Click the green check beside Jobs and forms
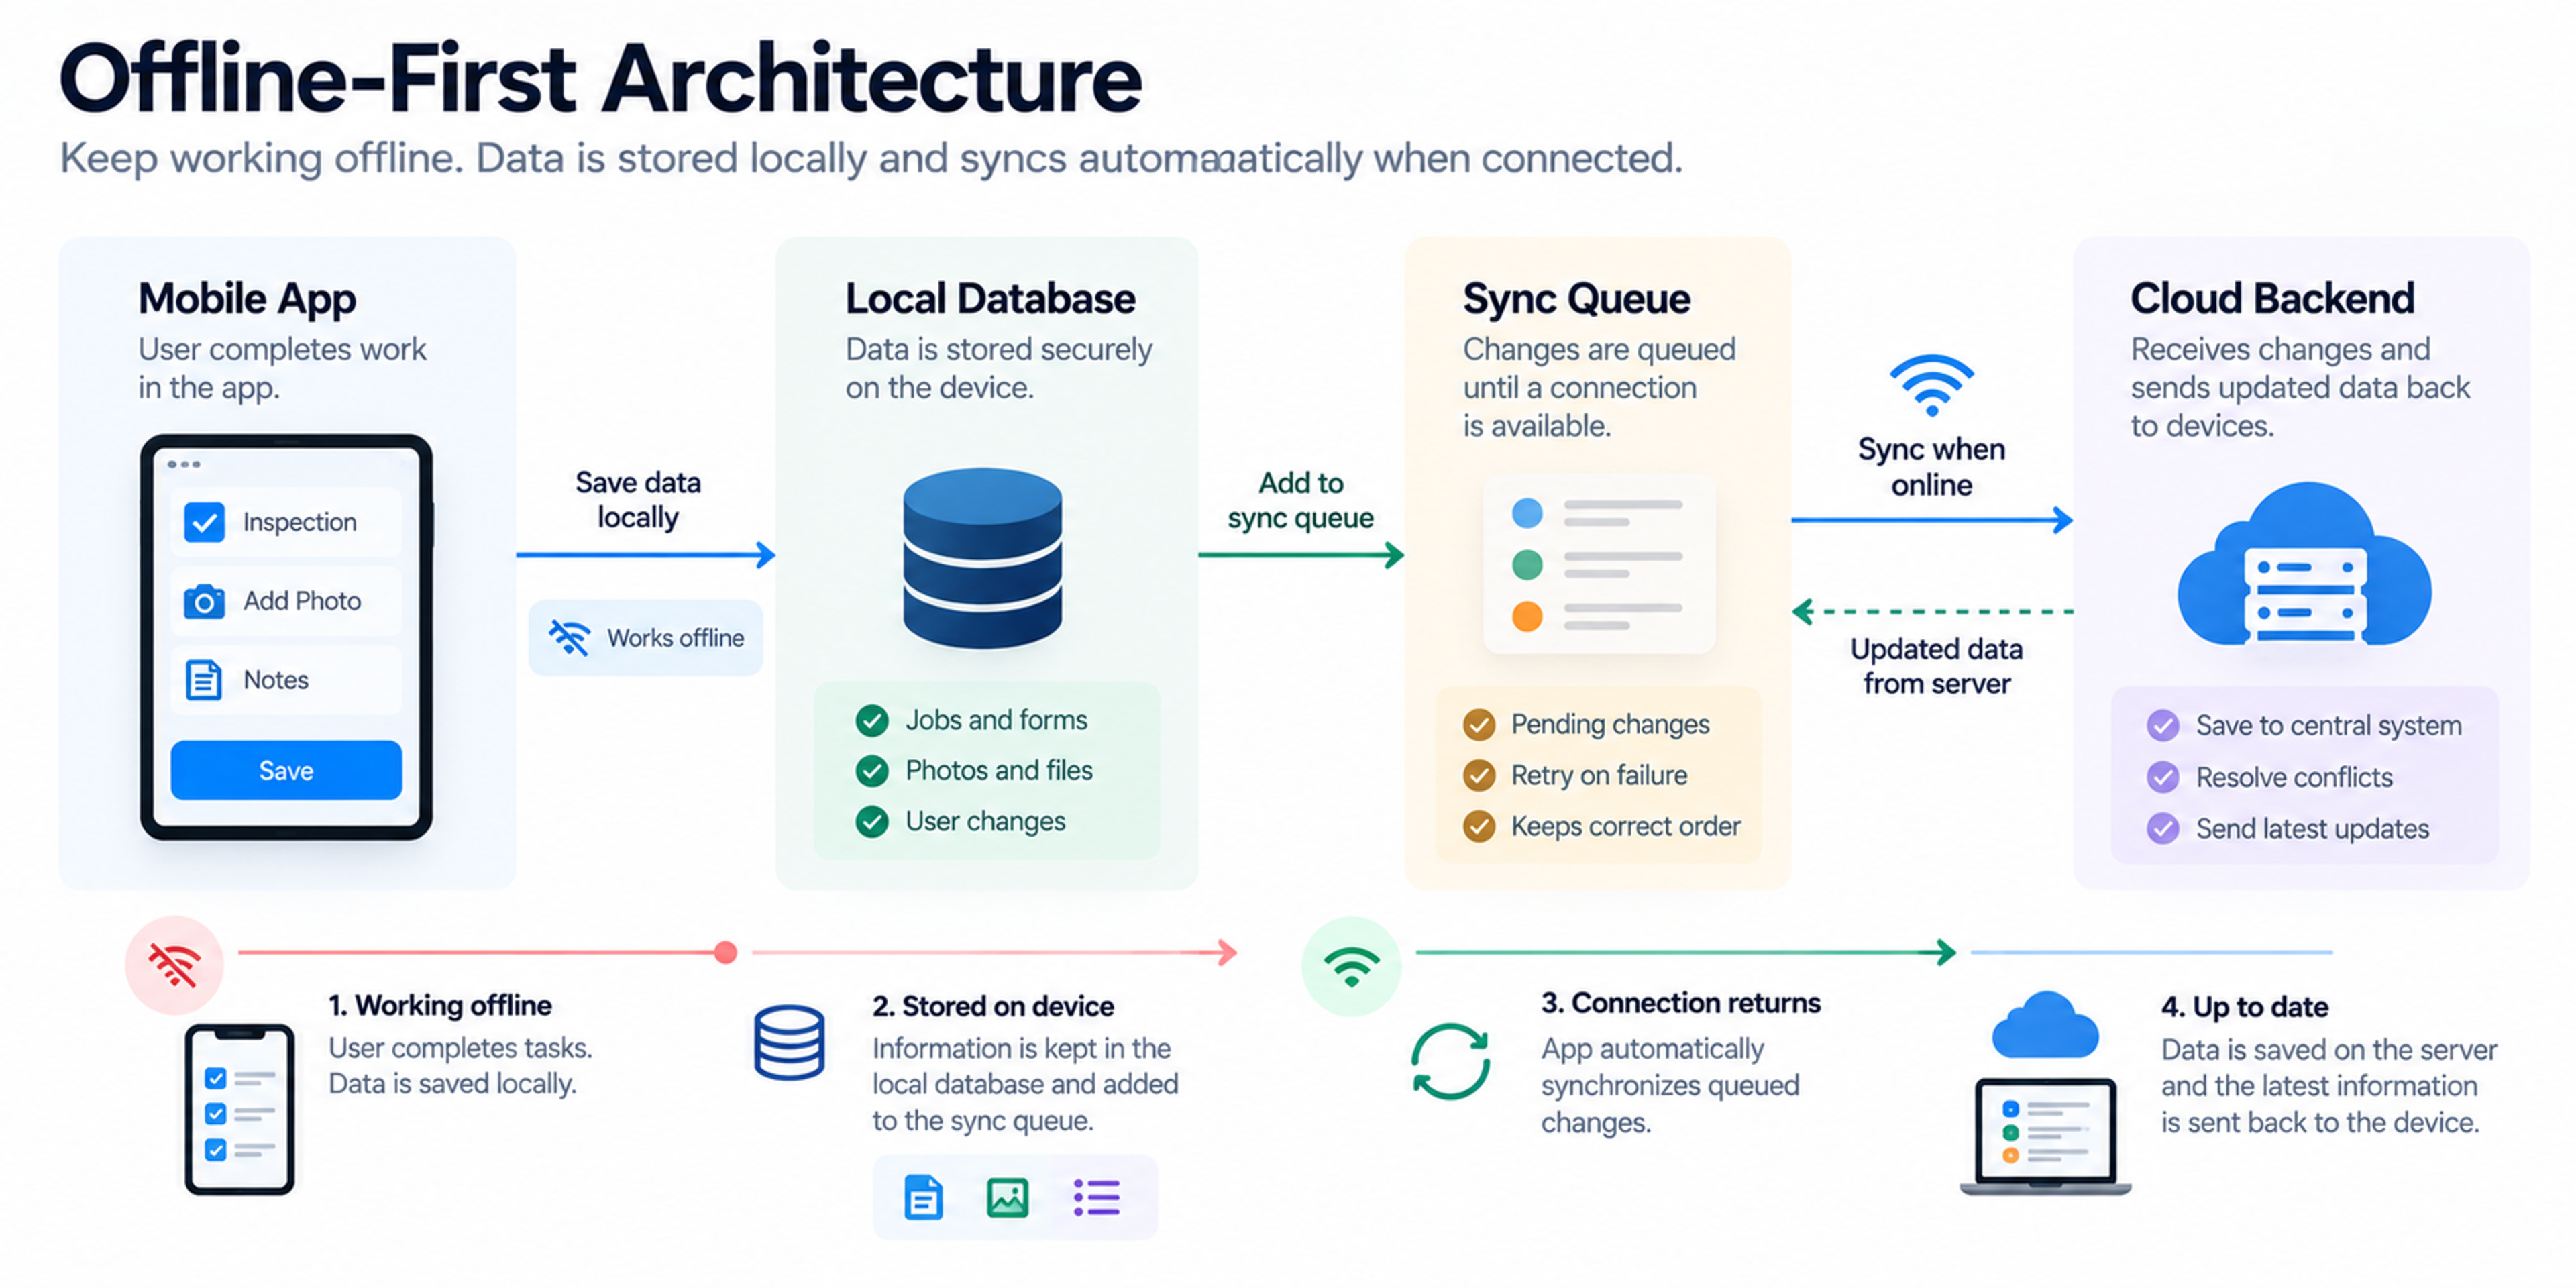2576x1288 pixels. (872, 720)
